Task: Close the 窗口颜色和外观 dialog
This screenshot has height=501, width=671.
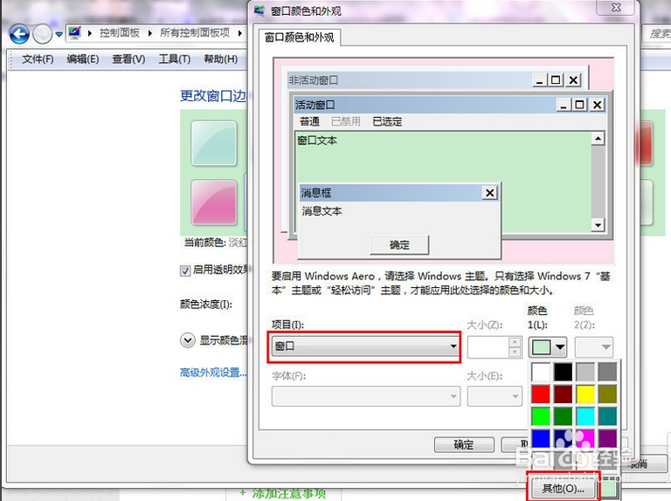Action: click(615, 8)
